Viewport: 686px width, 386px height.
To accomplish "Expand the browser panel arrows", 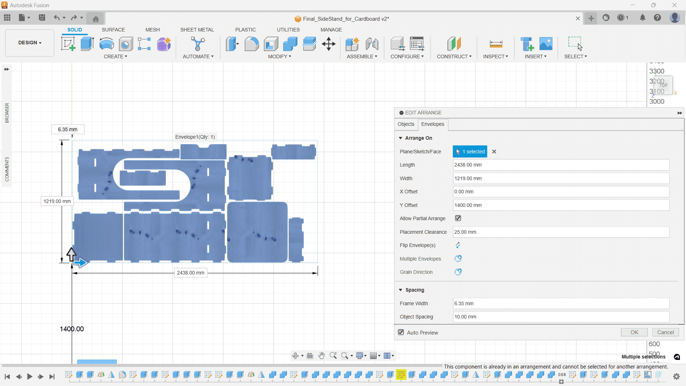I will tap(6, 69).
